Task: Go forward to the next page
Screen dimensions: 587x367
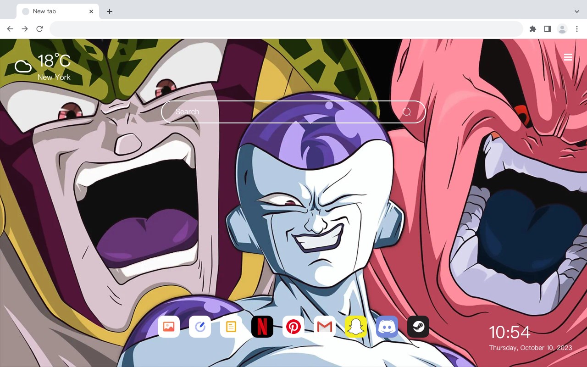Action: tap(25, 29)
